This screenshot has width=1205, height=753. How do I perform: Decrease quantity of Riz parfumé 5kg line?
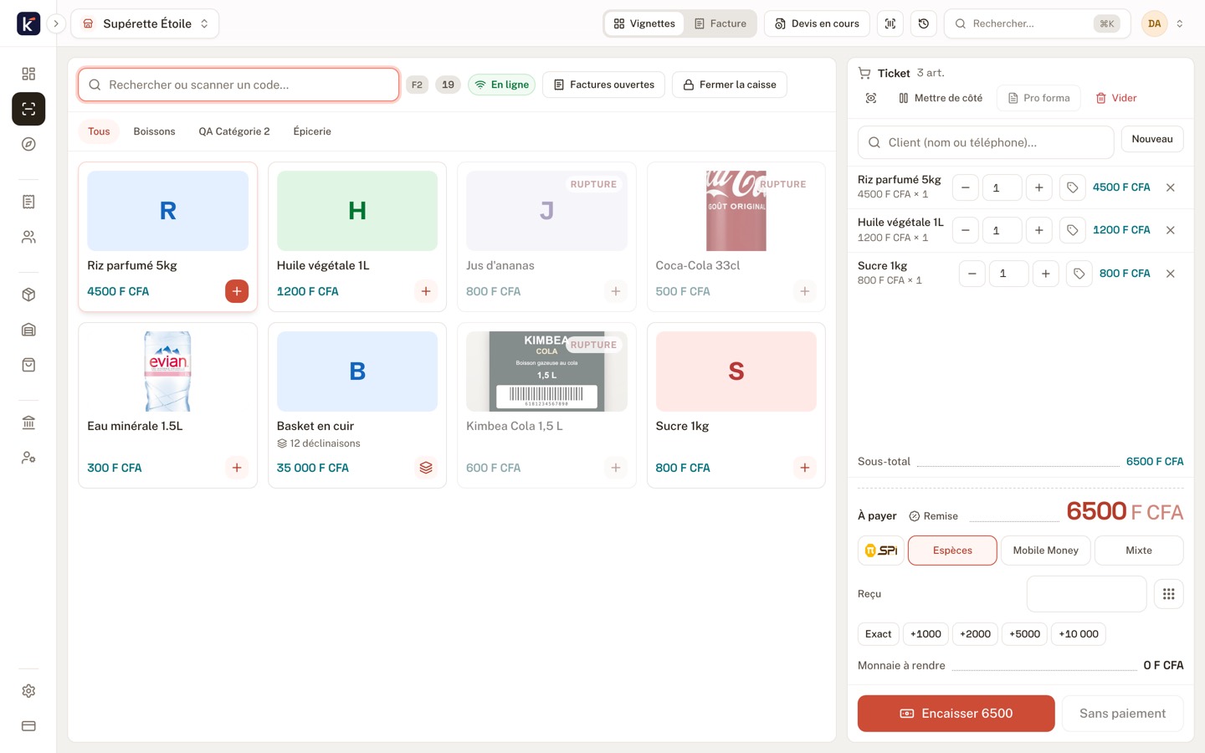click(966, 187)
